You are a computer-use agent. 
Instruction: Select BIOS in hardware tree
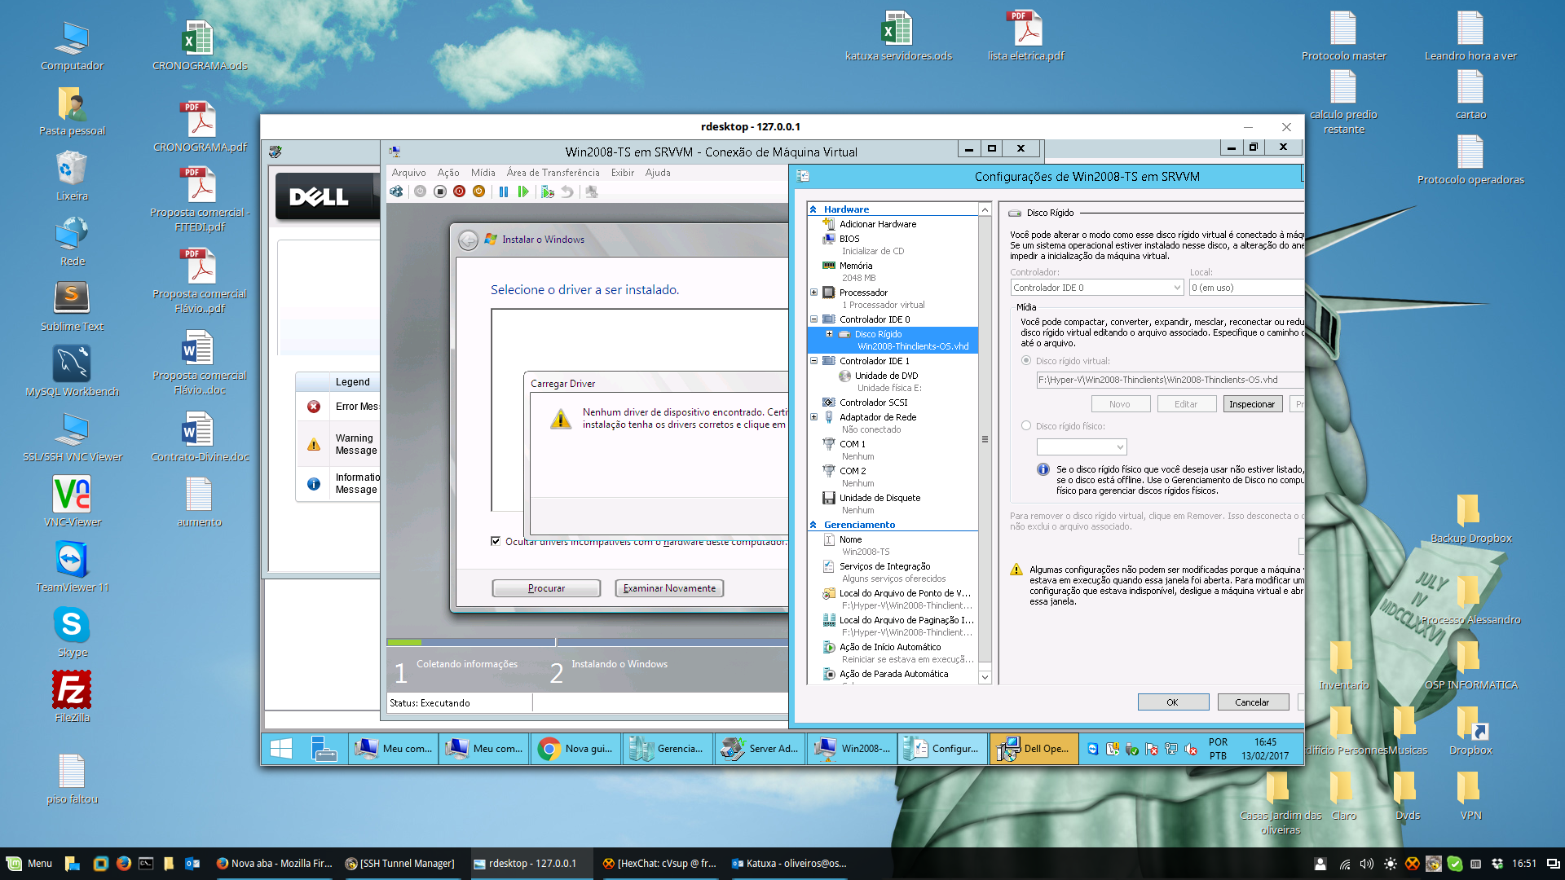[x=849, y=239]
